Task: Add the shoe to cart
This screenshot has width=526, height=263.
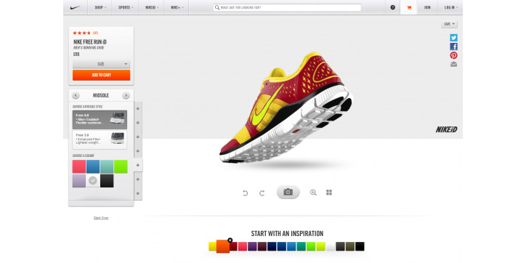Action: [x=101, y=75]
